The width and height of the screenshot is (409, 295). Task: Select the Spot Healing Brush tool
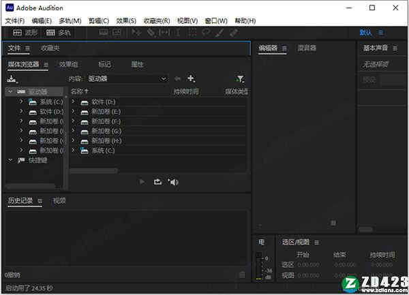234,33
